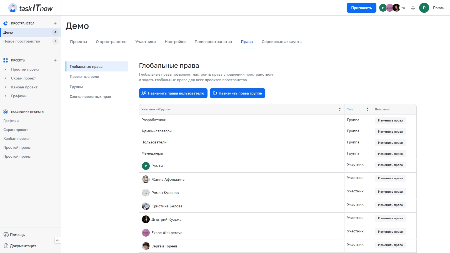Expand the Простой проект tree item
This screenshot has height=253, width=450.
coord(6,70)
